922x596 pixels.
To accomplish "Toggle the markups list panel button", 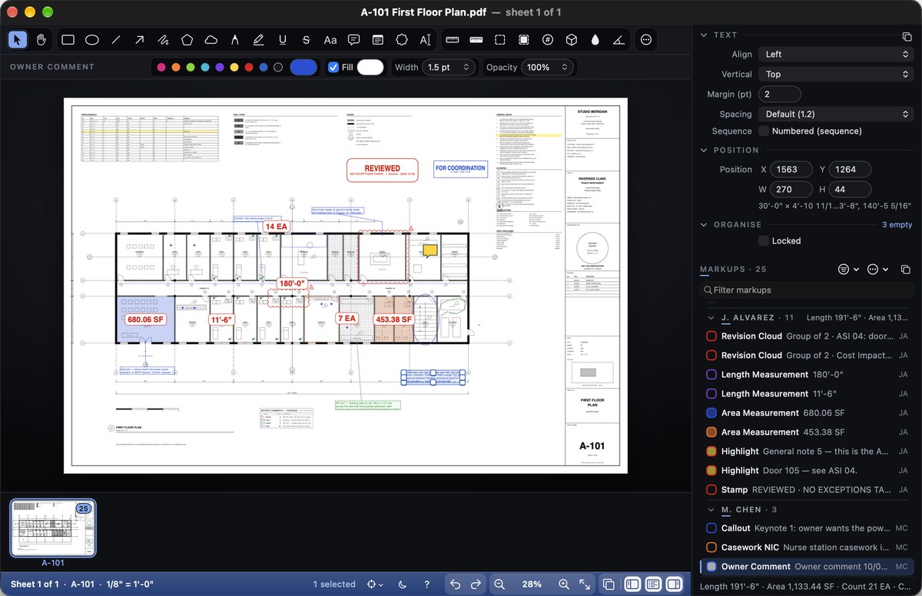I will point(653,584).
